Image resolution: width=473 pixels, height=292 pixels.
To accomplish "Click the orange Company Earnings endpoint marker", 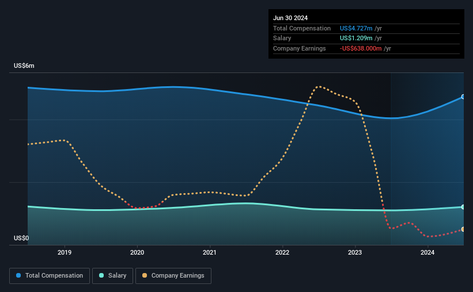I will pyautogui.click(x=463, y=229).
